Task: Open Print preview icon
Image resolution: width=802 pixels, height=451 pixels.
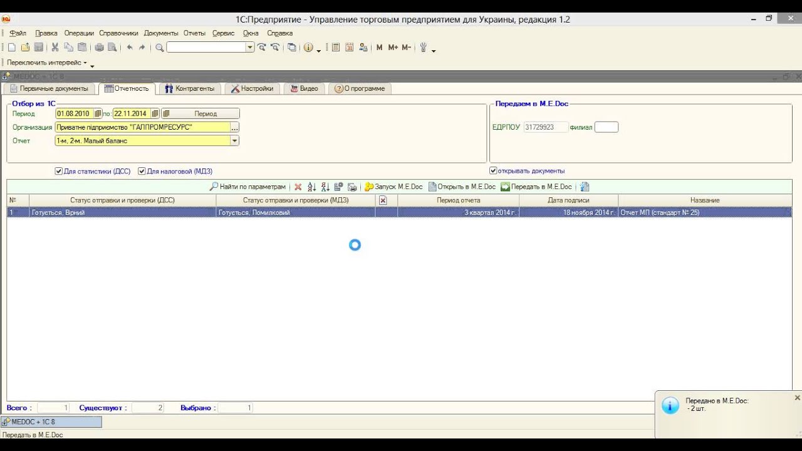Action: [x=112, y=48]
